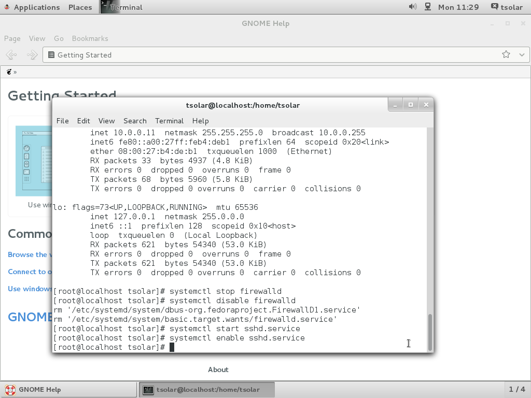
Task: Open GNOME Help Page menu
Action: [12, 38]
